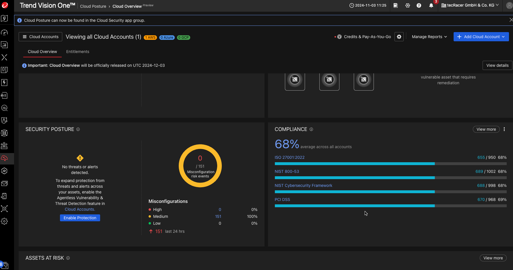Open NIST Cybersecurity Framework standard
Image resolution: width=513 pixels, height=270 pixels.
(303, 185)
